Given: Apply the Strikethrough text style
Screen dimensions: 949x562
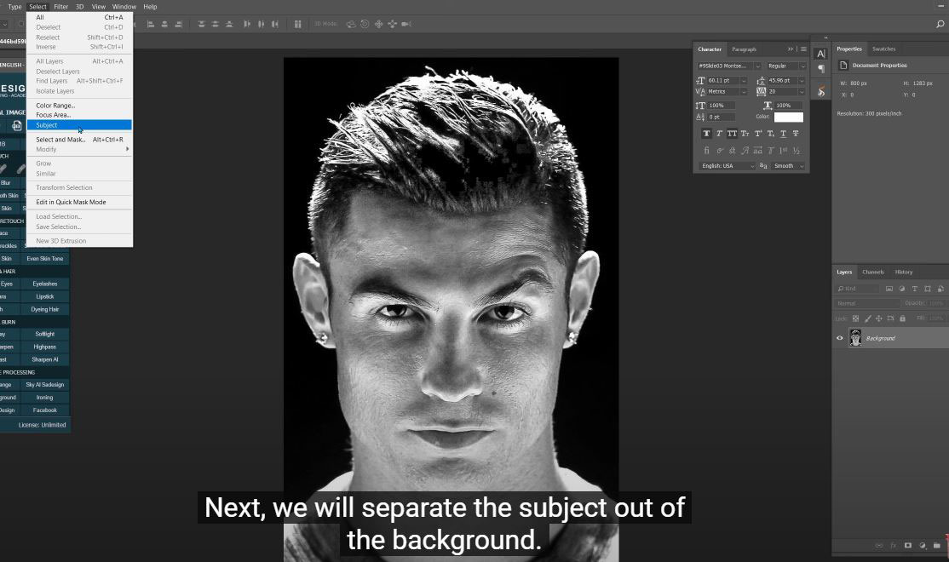Looking at the screenshot, I should click(x=796, y=134).
